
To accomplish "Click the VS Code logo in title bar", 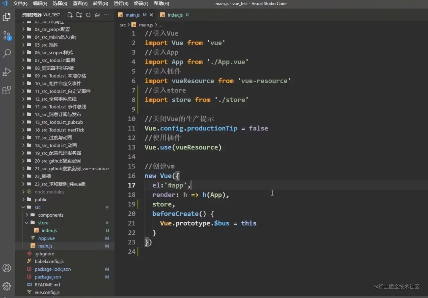I will tap(5, 3).
